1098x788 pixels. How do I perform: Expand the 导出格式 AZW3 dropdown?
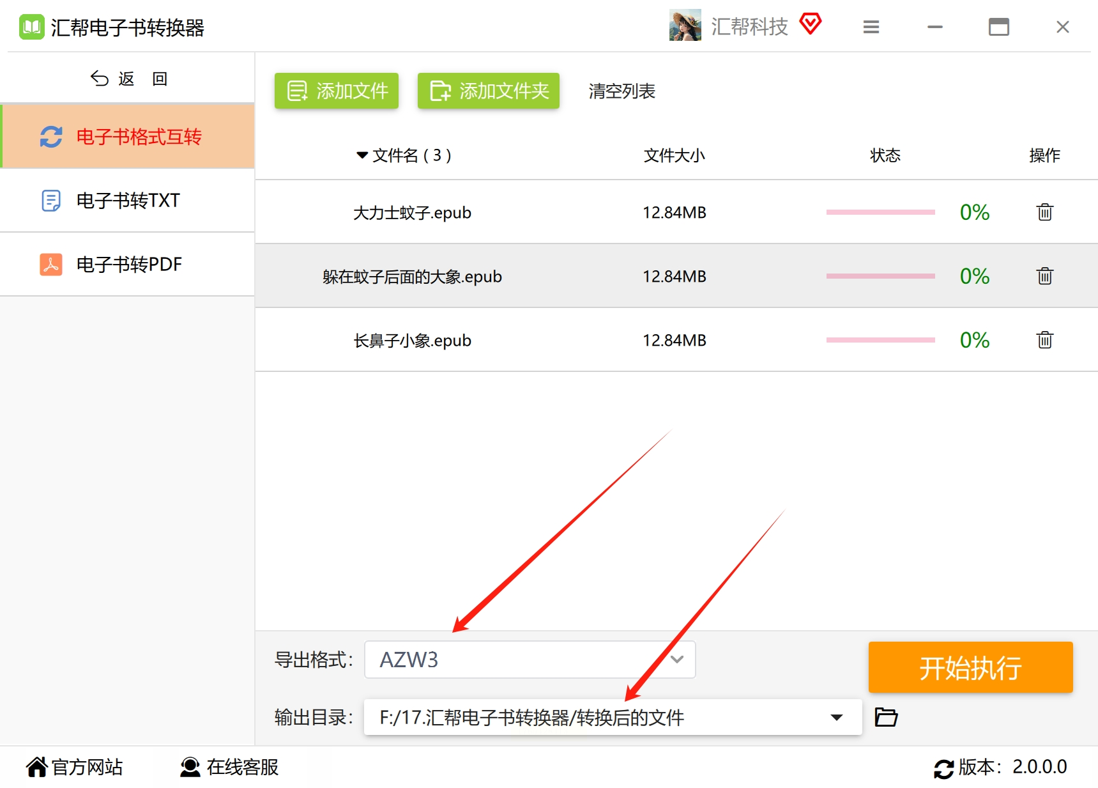coord(530,660)
